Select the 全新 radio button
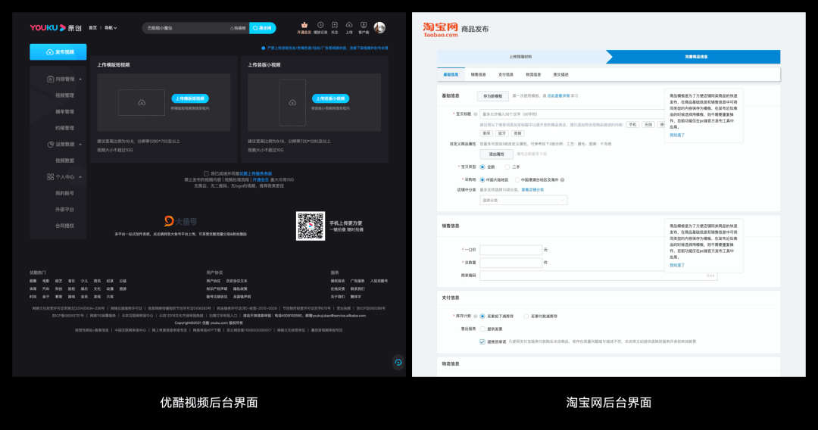Viewport: 818px width, 430px height. pos(482,167)
